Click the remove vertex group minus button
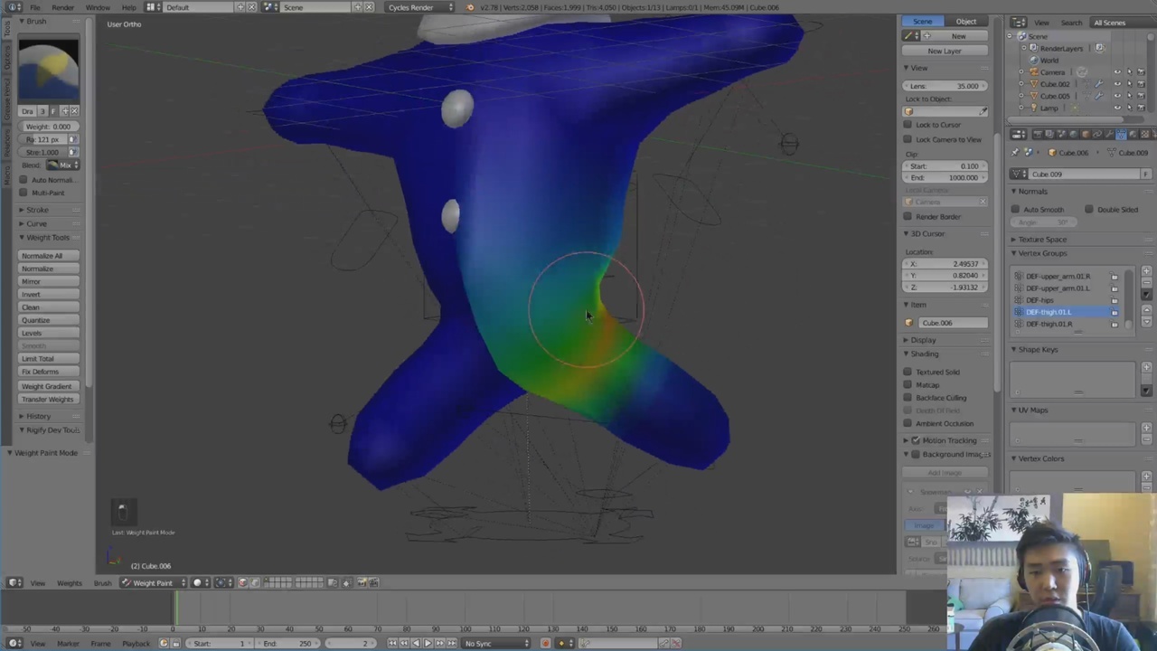The height and width of the screenshot is (651, 1157). click(x=1146, y=283)
